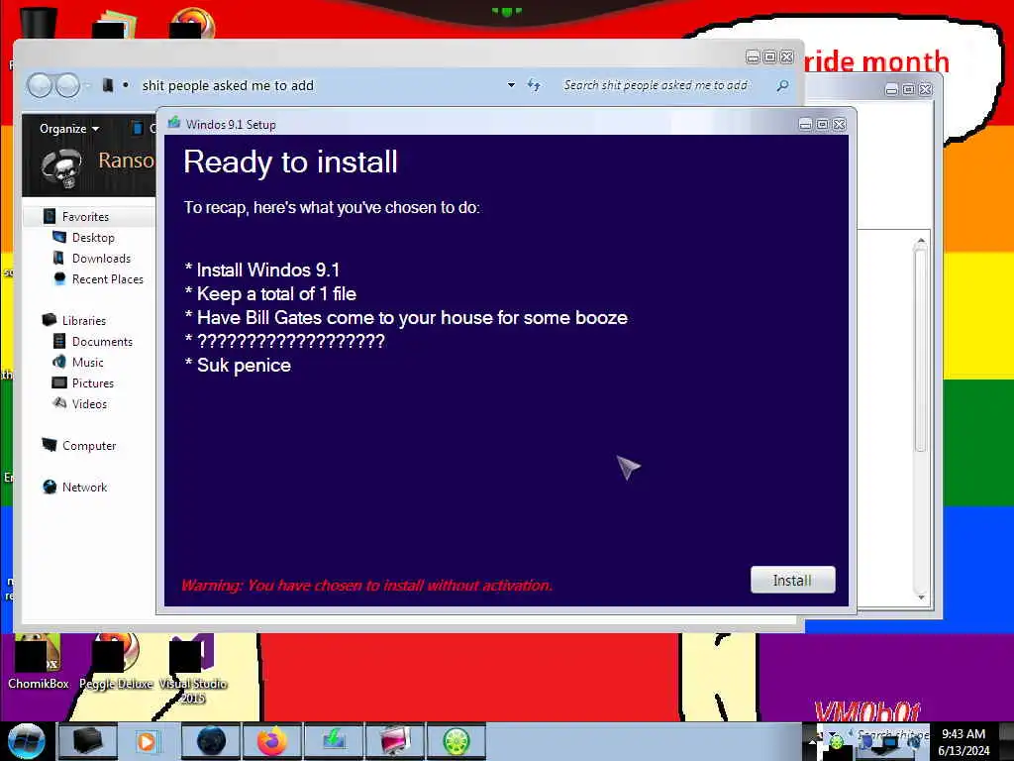Close the Explorer window
The image size is (1014, 761).
click(786, 56)
